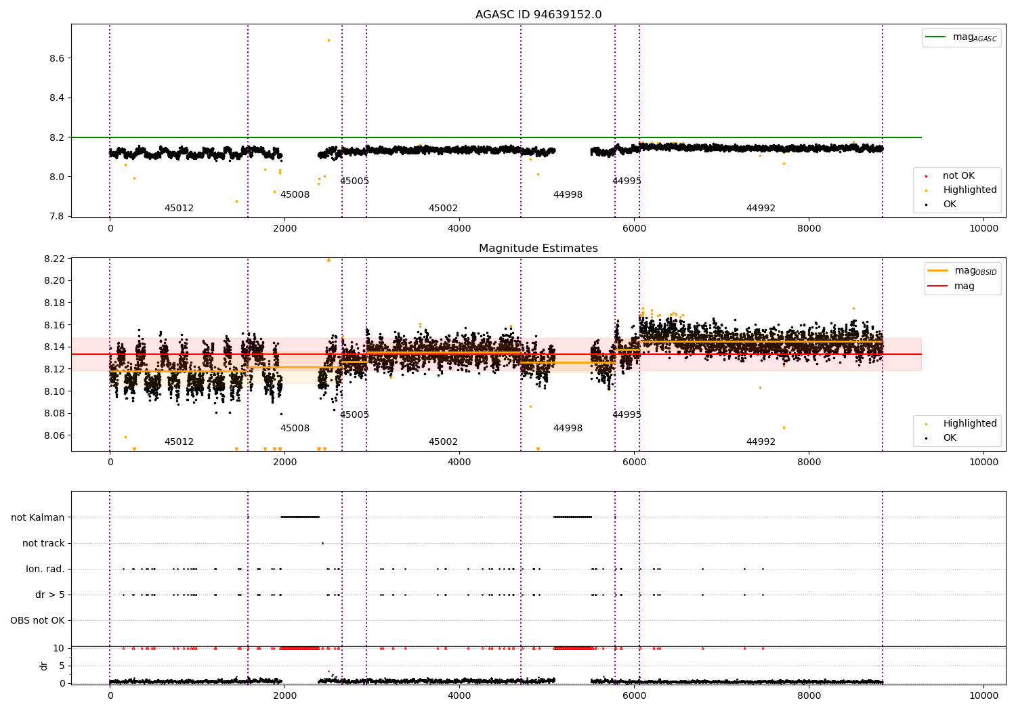
Task: Click the dr y-axis label
Action: click(x=44, y=666)
